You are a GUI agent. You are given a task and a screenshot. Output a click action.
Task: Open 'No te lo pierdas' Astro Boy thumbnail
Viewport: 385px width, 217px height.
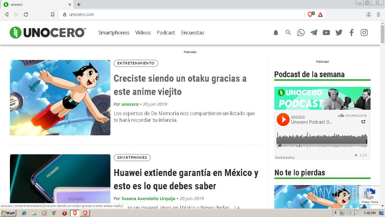coord(322,197)
